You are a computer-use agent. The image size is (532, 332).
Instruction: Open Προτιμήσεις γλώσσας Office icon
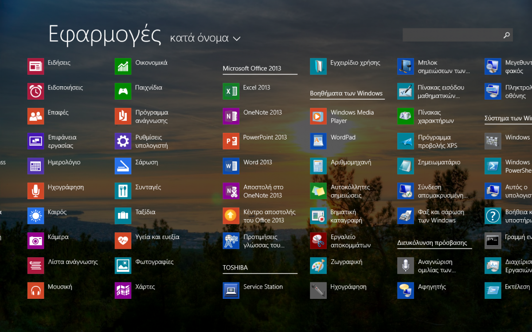[231, 241]
